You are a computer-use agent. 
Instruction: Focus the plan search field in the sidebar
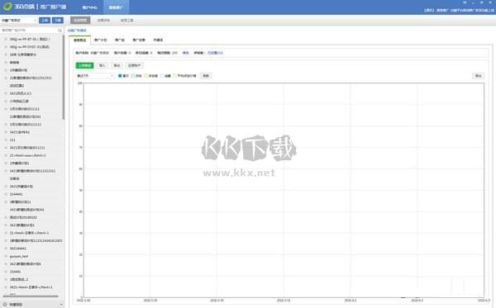click(29, 31)
